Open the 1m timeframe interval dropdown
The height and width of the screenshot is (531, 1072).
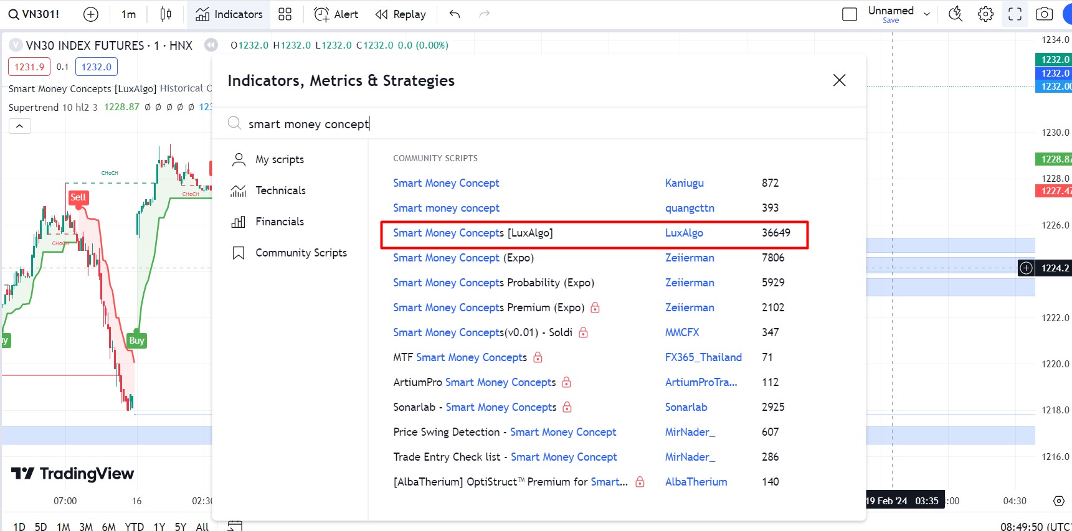128,14
